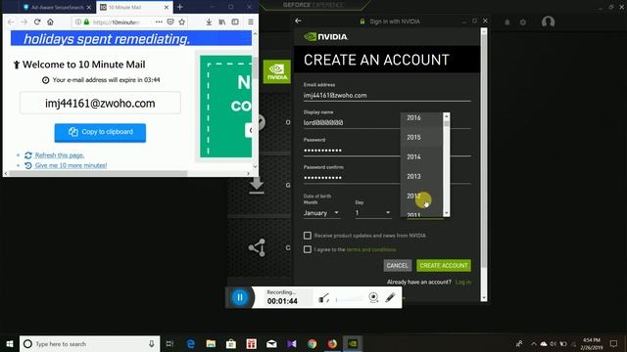The image size is (627, 352).
Task: Click the Email address field
Action: pyautogui.click(x=387, y=96)
